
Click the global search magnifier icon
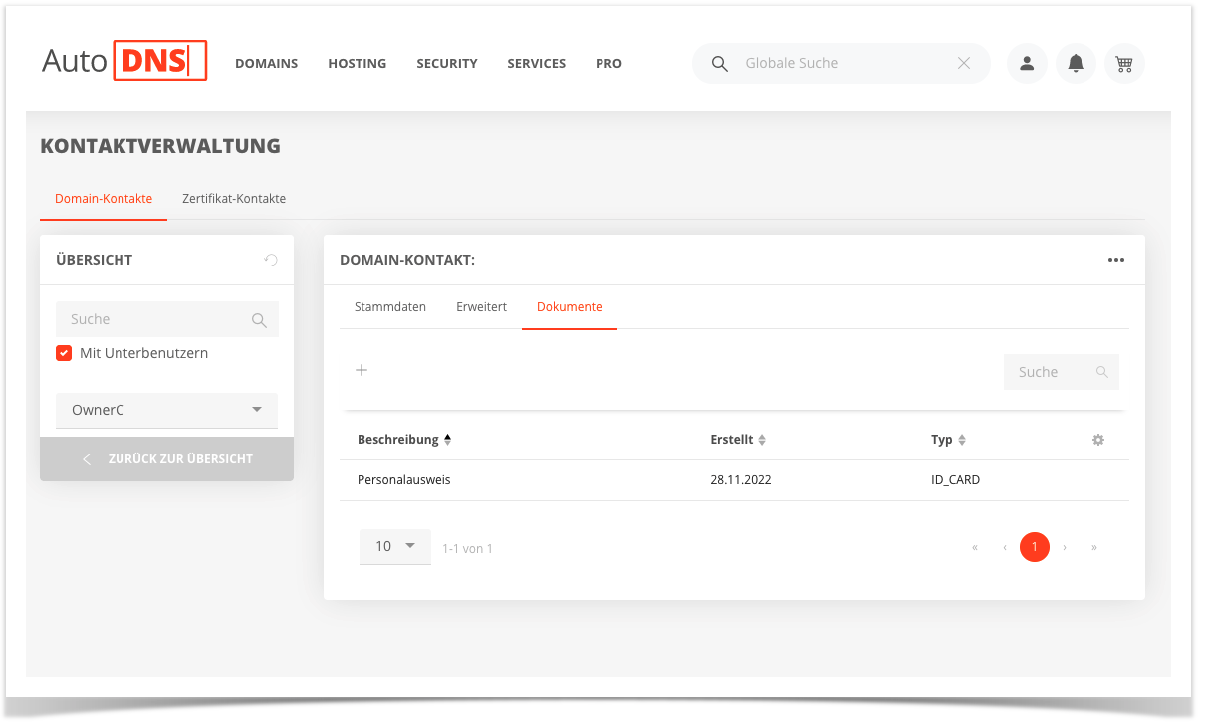(720, 63)
